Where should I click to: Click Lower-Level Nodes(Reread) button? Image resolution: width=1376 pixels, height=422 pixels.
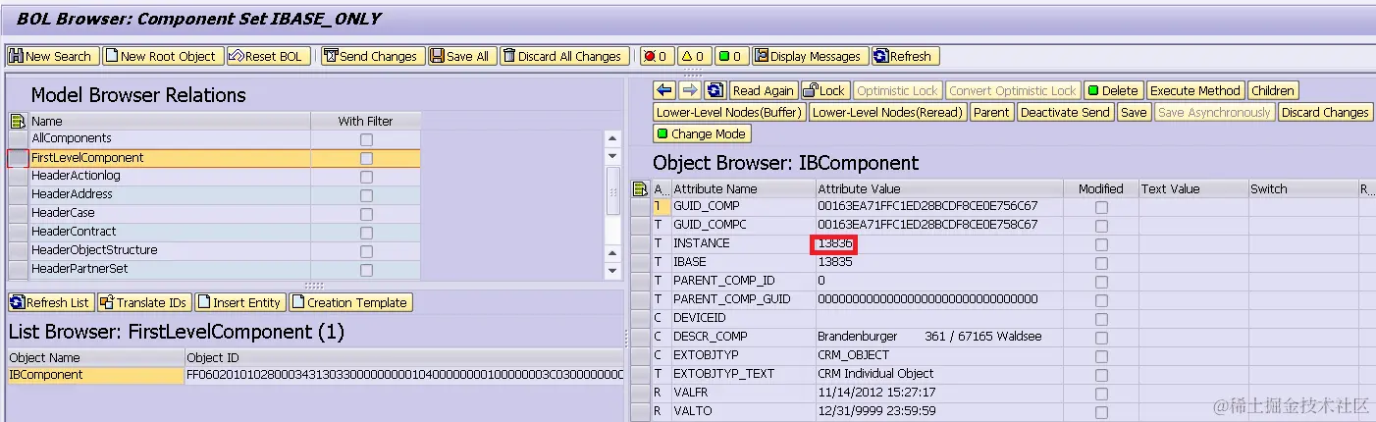[x=888, y=112]
